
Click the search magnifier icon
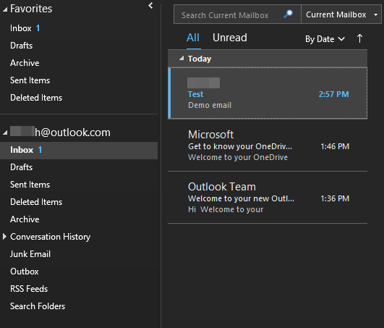[x=289, y=14]
